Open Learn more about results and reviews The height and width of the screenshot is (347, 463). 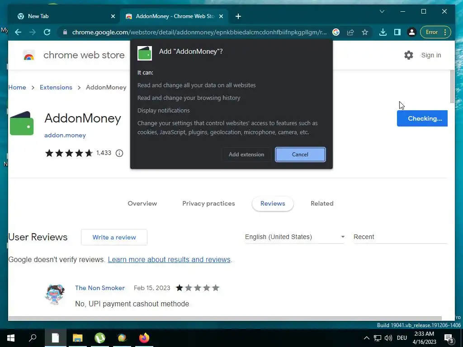(169, 259)
